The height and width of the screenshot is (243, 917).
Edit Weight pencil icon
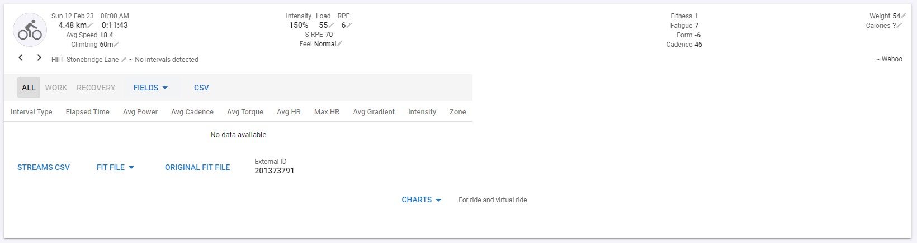(904, 16)
